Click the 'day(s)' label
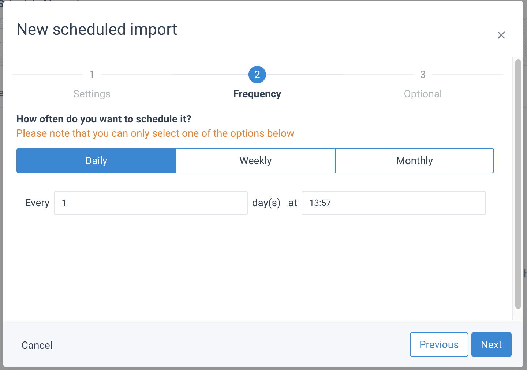The height and width of the screenshot is (370, 527). (x=266, y=203)
